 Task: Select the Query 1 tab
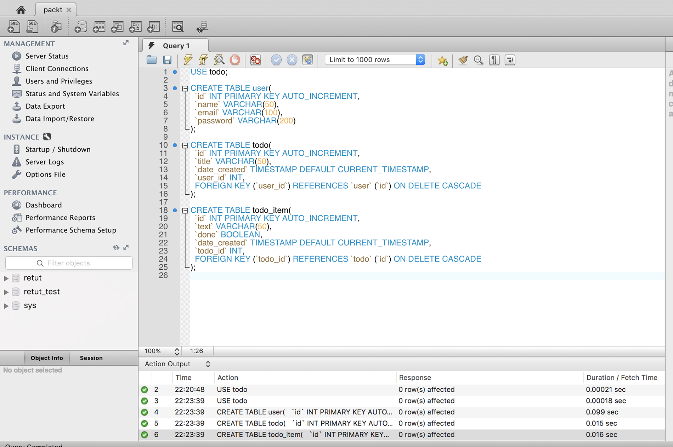(176, 46)
